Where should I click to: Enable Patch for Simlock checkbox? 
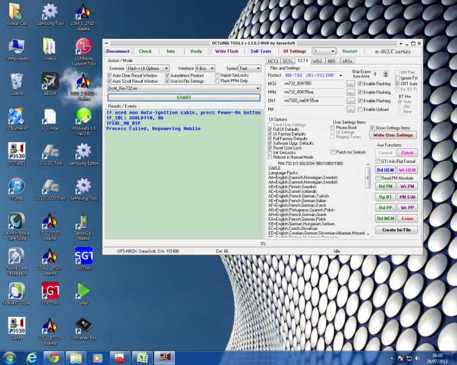click(333, 152)
